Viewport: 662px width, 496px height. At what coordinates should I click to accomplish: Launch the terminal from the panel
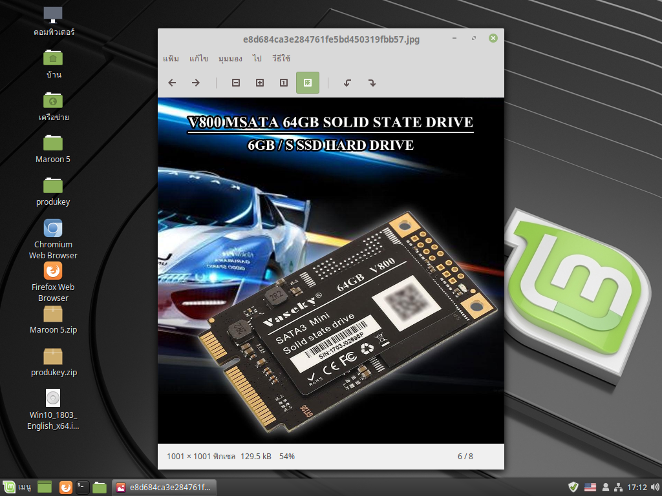82,487
